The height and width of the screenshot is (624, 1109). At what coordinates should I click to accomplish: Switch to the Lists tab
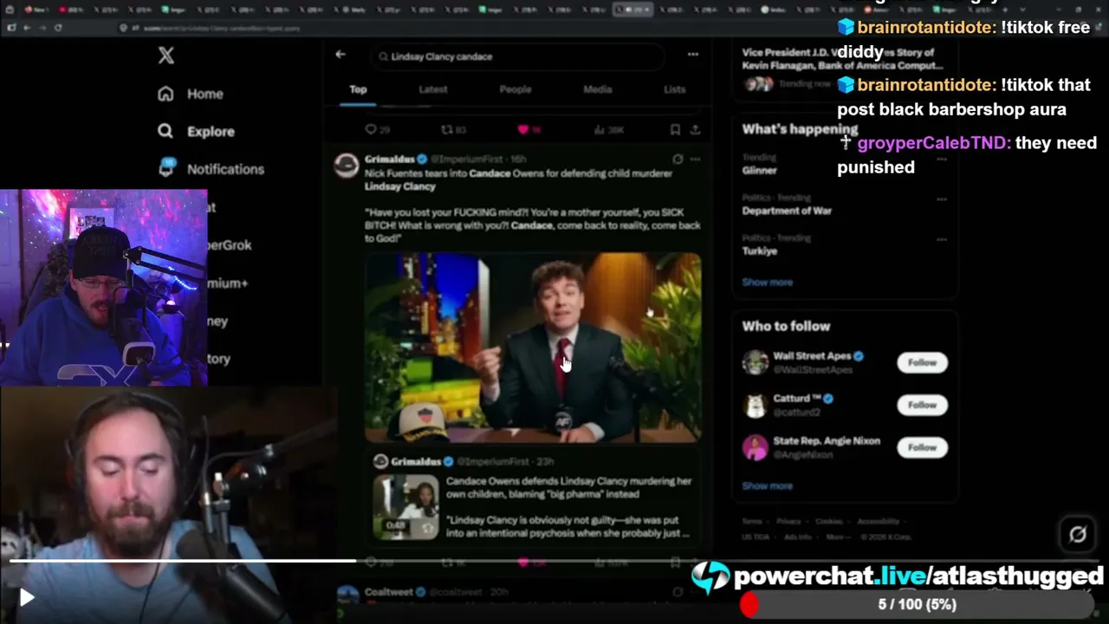coord(675,89)
